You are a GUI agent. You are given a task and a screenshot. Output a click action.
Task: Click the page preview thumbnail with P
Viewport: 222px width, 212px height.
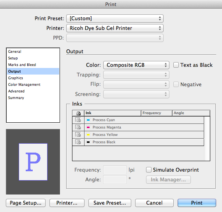(33, 162)
